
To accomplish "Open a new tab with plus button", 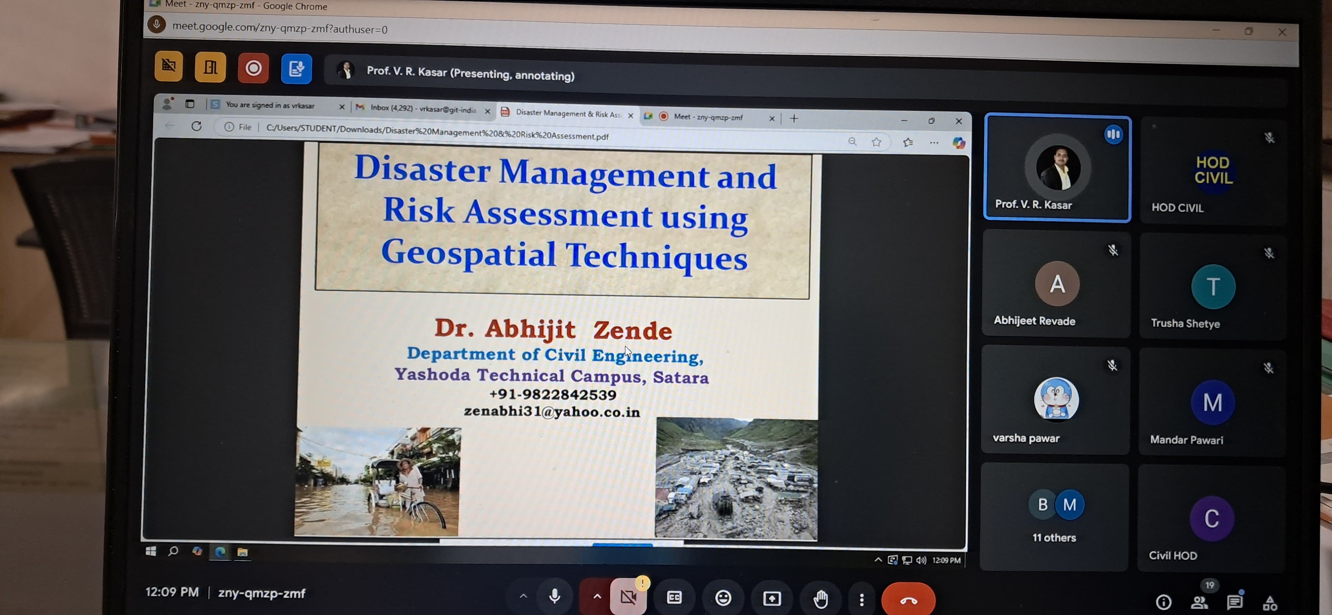I will click(794, 118).
